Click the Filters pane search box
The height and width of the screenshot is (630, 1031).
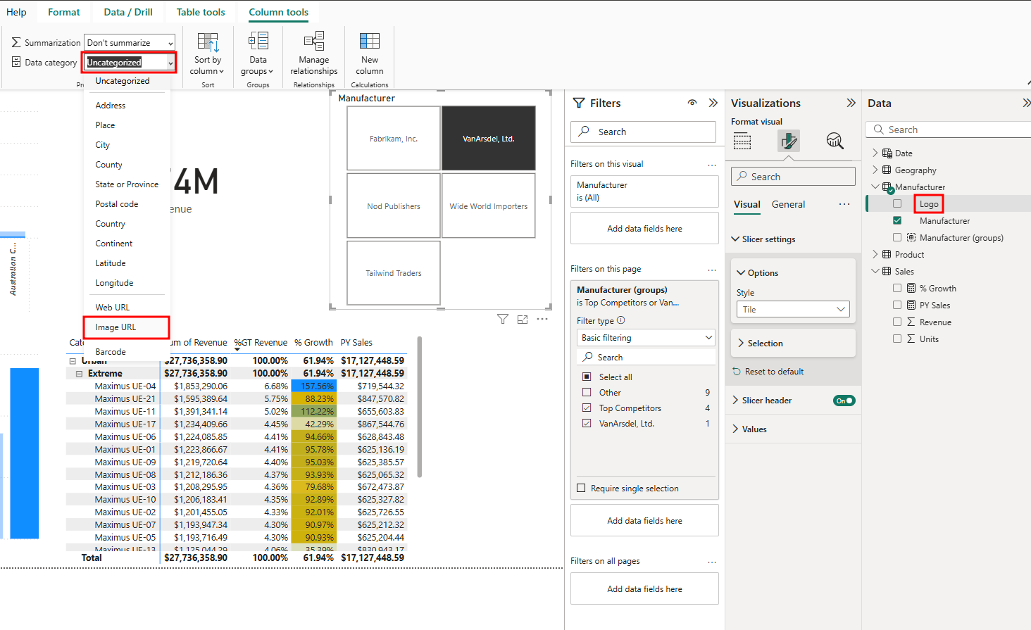[643, 132]
